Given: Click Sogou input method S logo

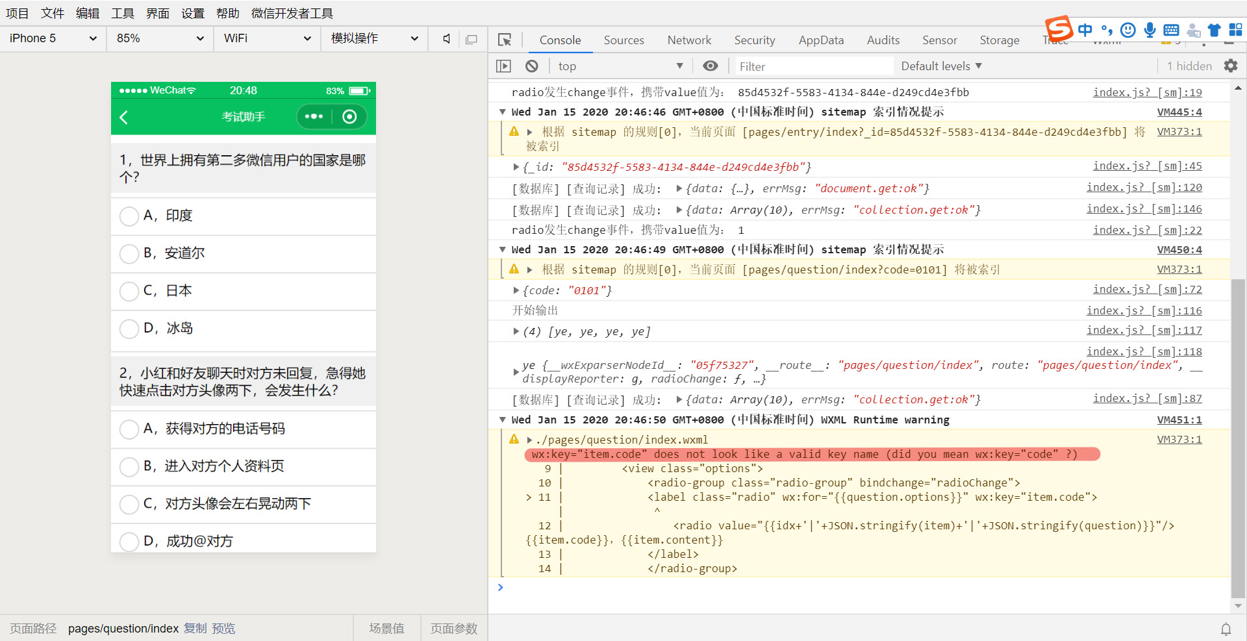Looking at the screenshot, I should pyautogui.click(x=1059, y=28).
